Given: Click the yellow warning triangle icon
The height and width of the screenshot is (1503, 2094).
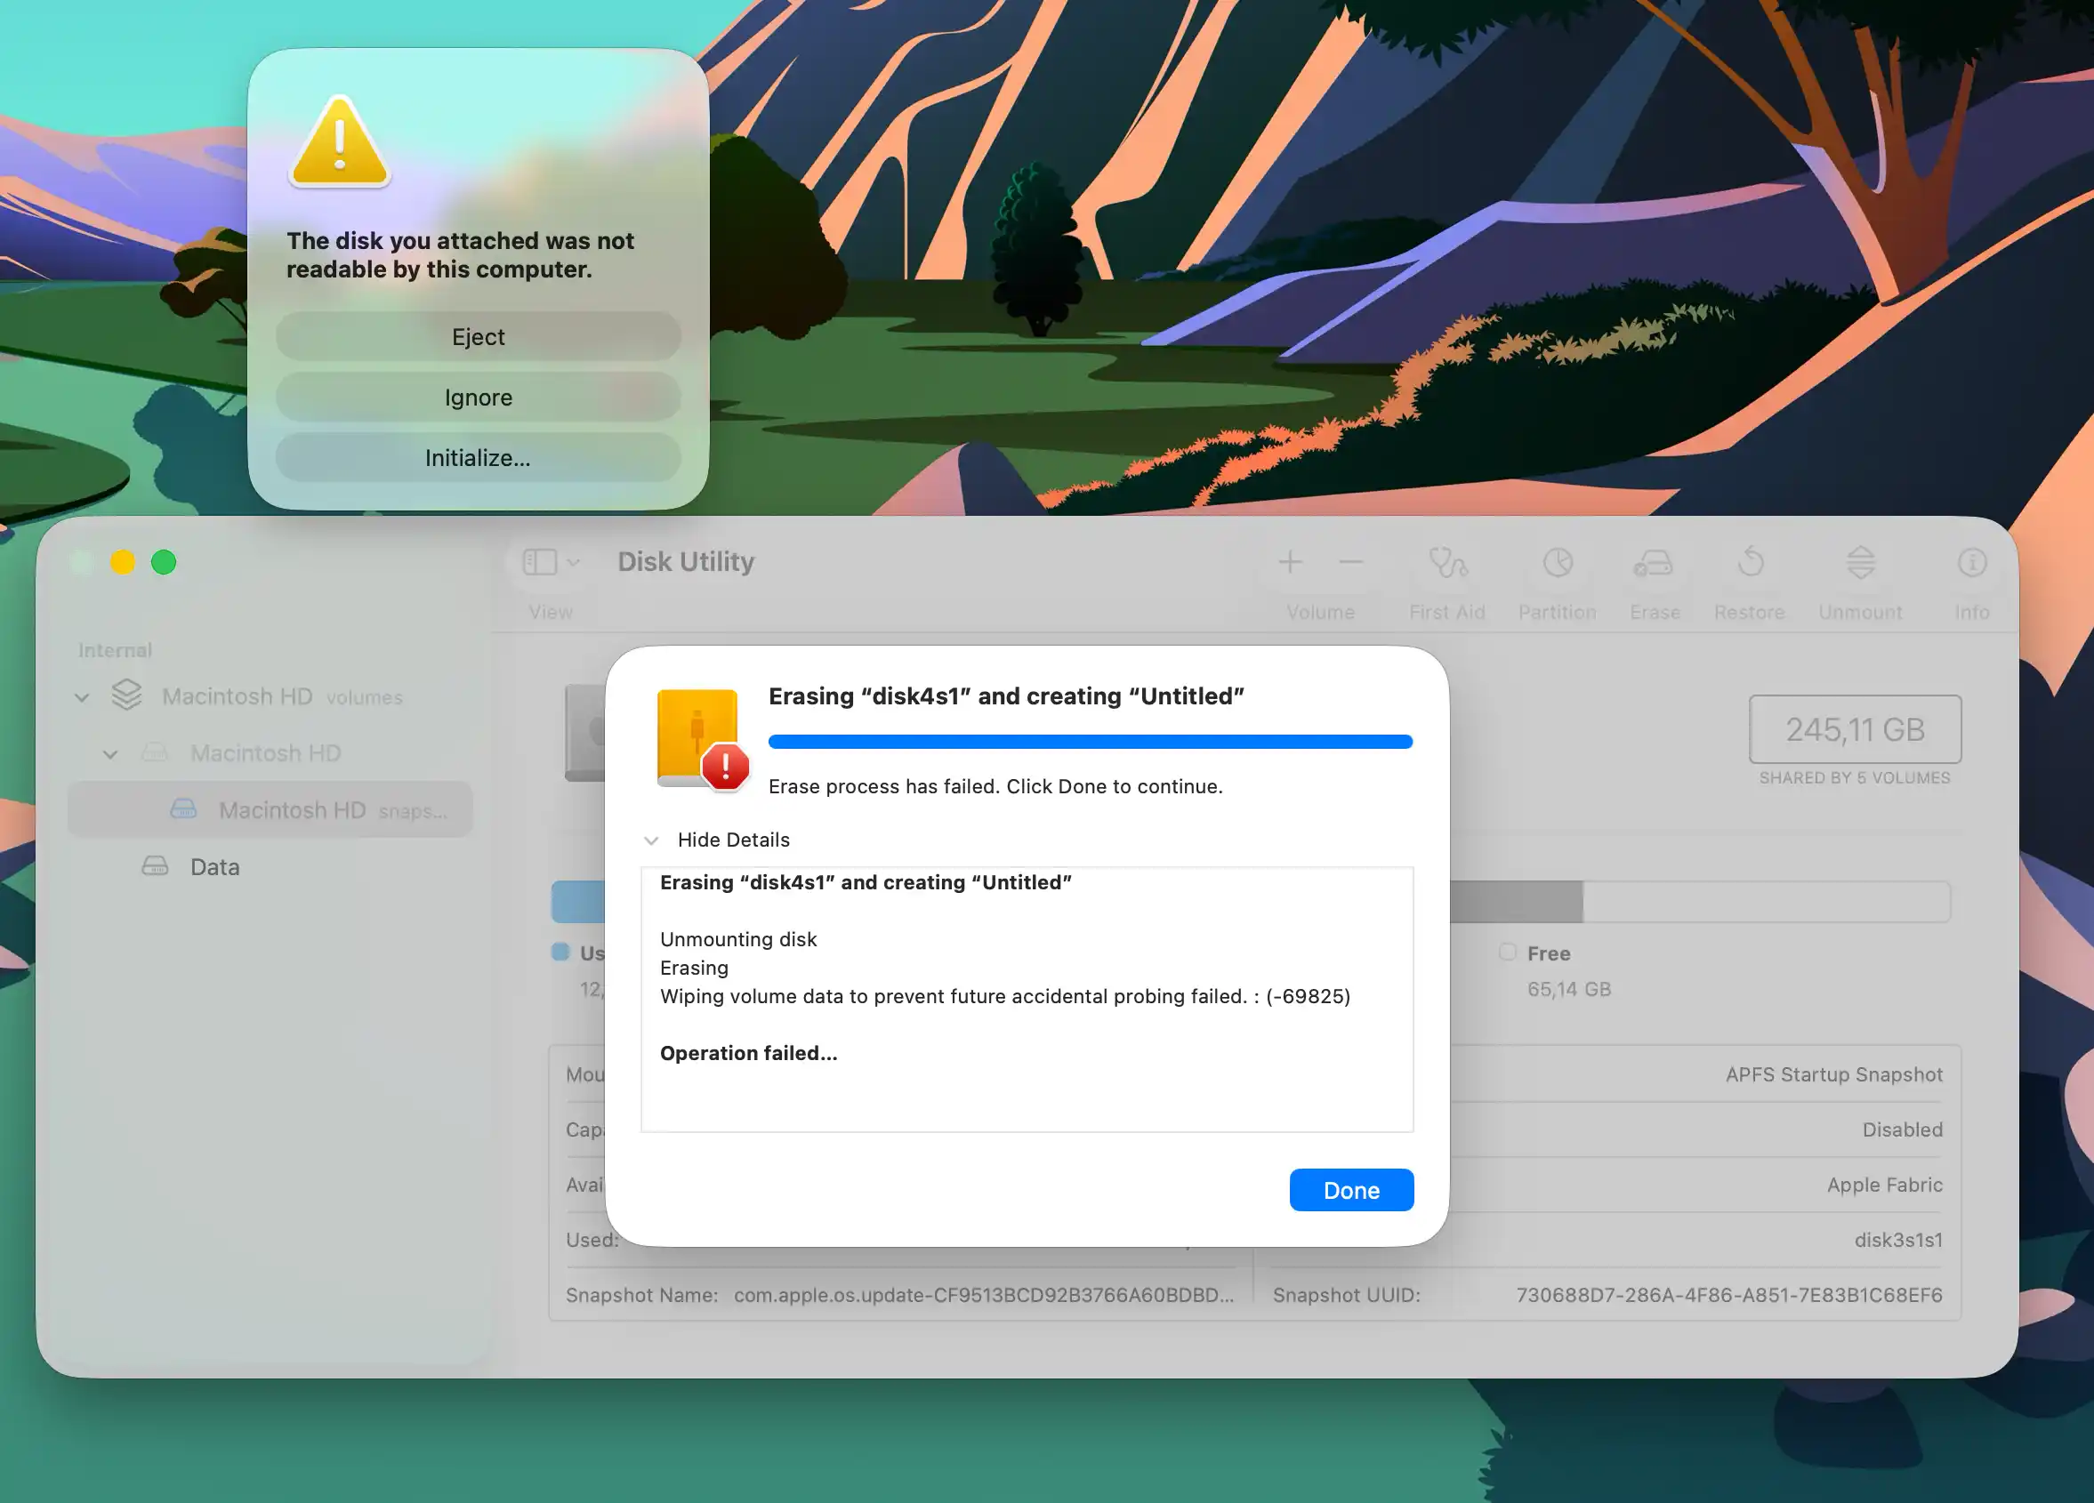Looking at the screenshot, I should [339, 141].
